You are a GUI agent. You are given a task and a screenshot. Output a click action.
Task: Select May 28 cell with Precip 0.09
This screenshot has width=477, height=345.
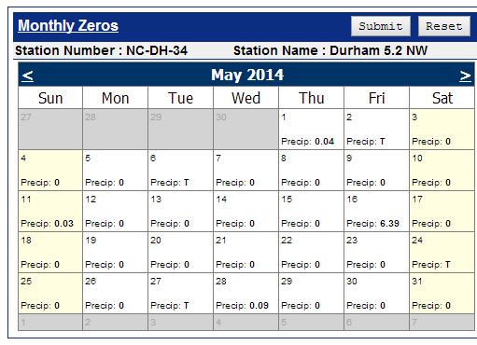[x=246, y=294]
